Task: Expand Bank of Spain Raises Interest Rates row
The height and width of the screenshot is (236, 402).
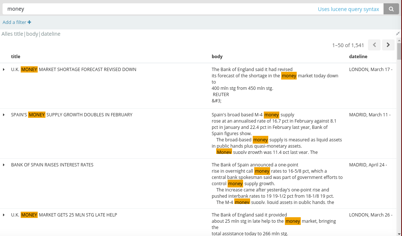Action: pyautogui.click(x=4, y=165)
